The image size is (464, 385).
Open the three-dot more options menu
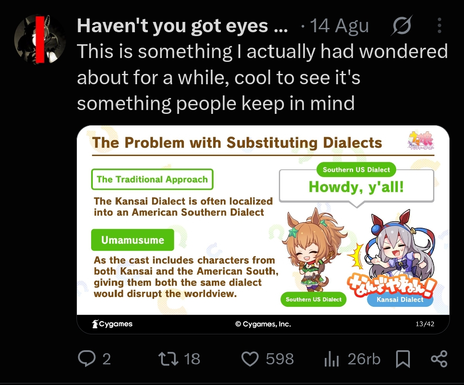[440, 25]
